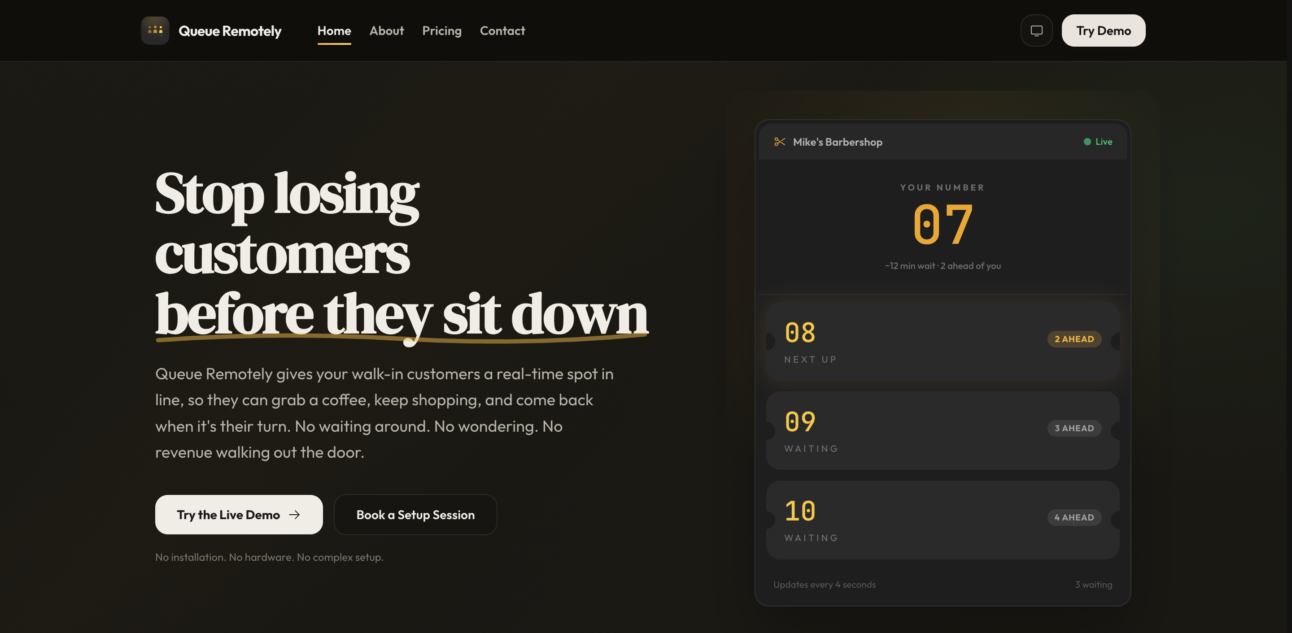Click the 4 AHEAD badge
Viewport: 1292px width, 633px height.
click(x=1074, y=517)
